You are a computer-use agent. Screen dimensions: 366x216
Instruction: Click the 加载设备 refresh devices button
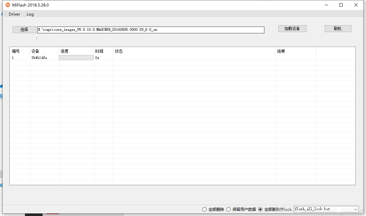[x=292, y=28]
